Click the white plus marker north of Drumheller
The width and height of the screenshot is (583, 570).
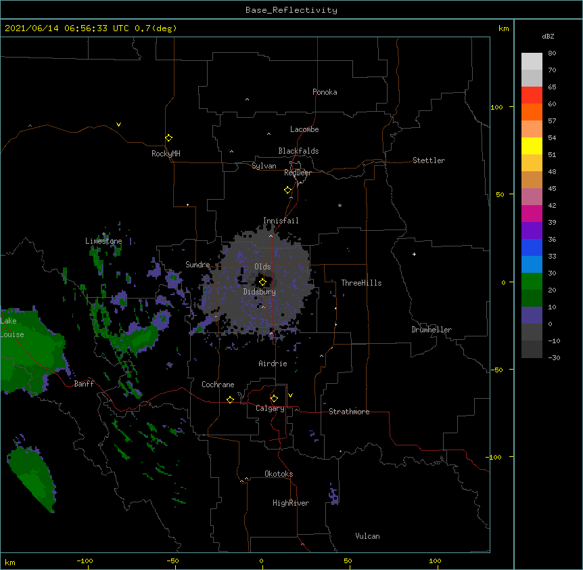point(414,254)
